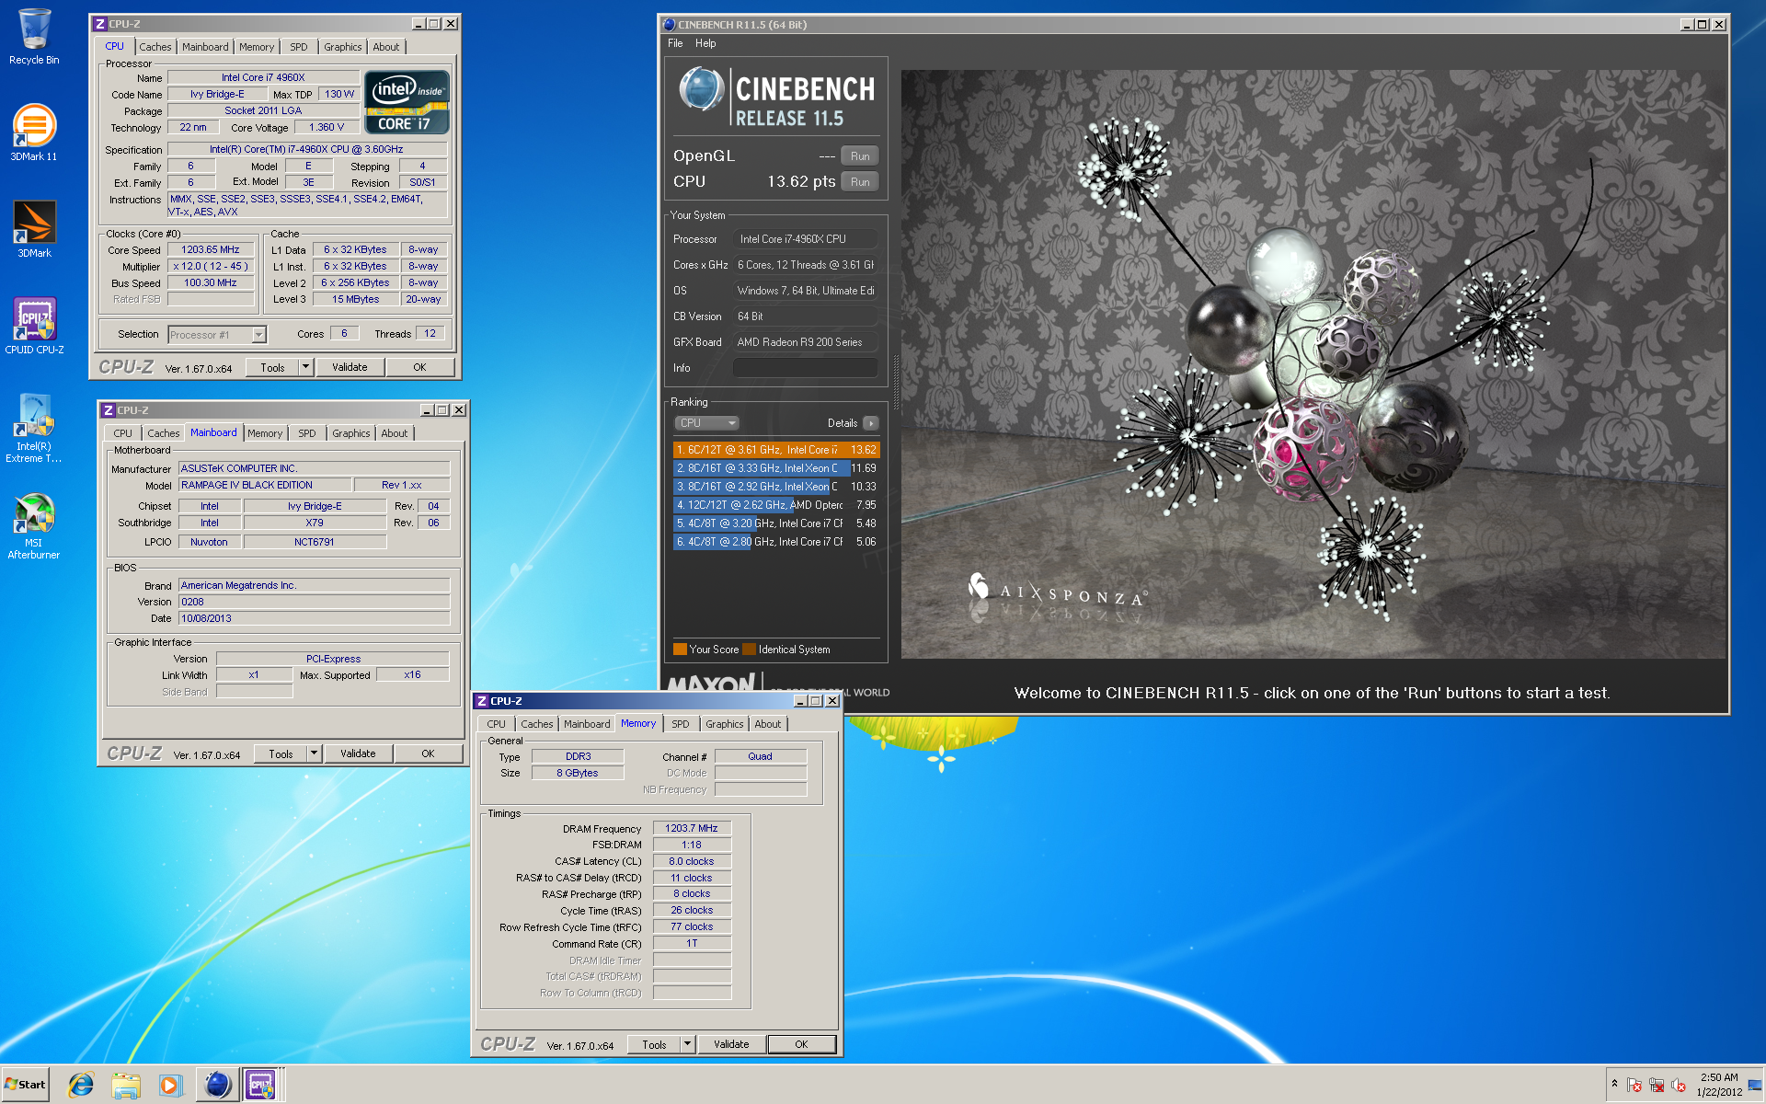1766x1104 pixels.
Task: Click the Info input field in Cinebench
Action: pyautogui.click(x=805, y=368)
